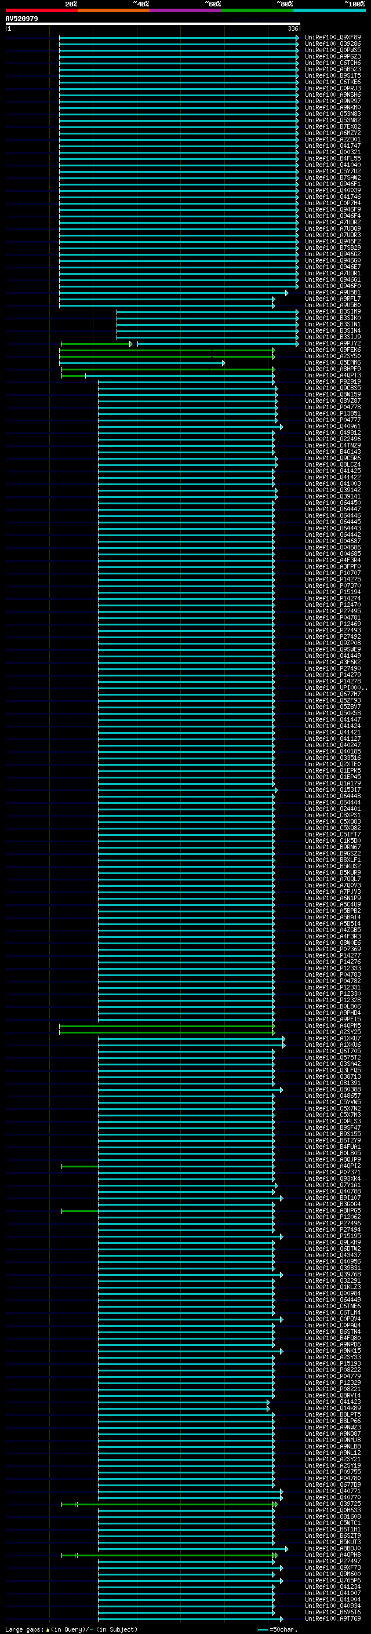Select hit UniRef100_C0P7H4
Image resolution: width=371 pixels, height=1634 pixels.
click(x=333, y=203)
